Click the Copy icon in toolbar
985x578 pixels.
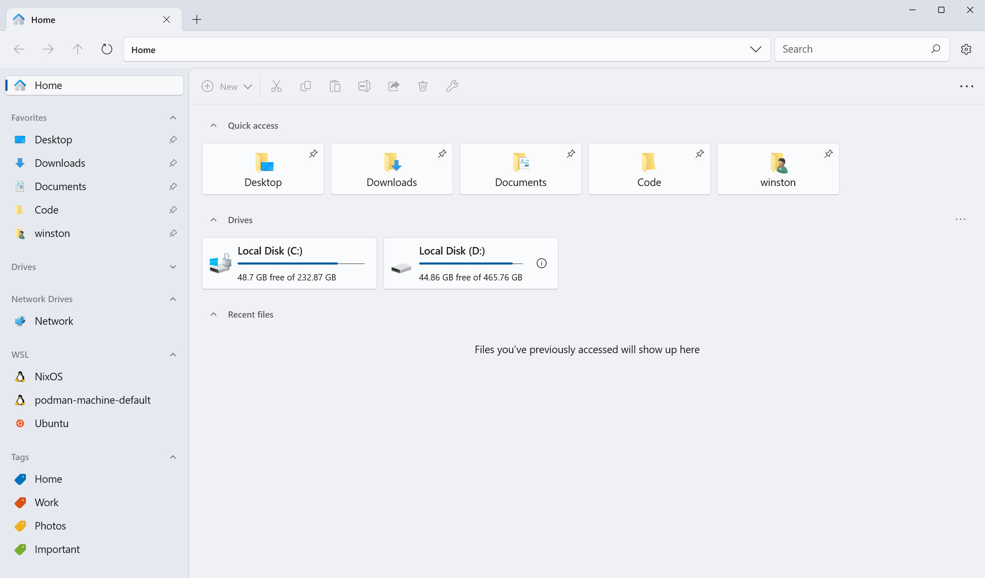point(306,87)
